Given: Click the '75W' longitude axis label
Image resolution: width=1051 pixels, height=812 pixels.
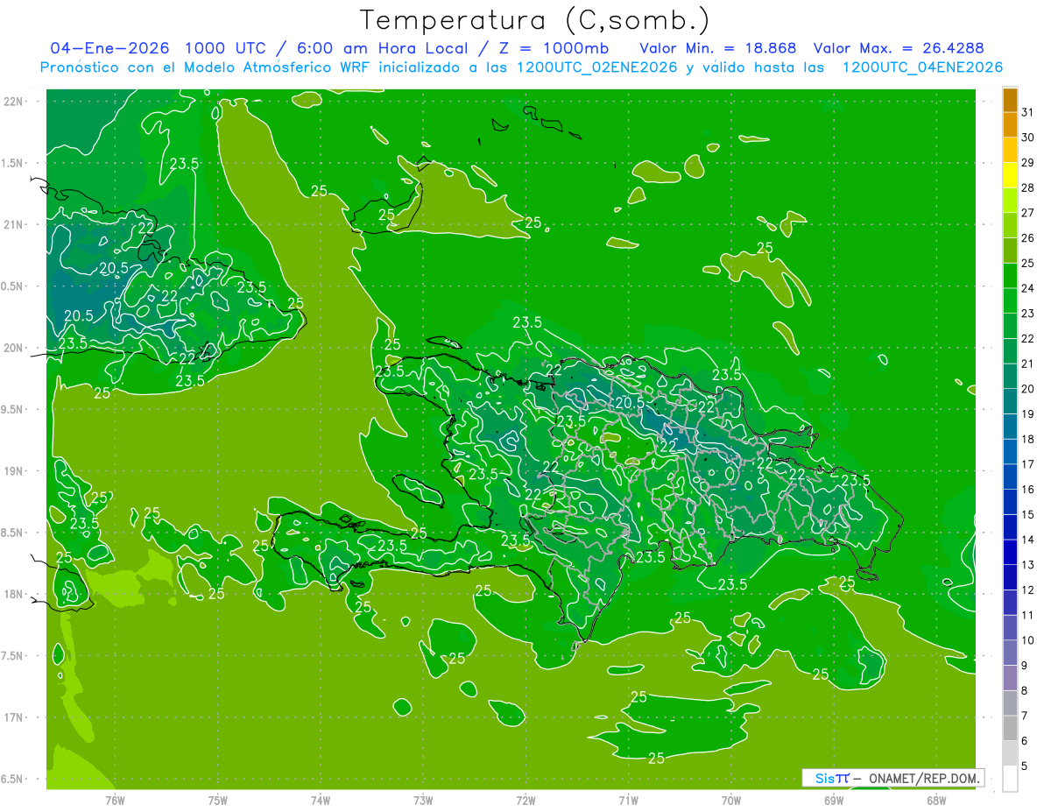Looking at the screenshot, I should click(x=218, y=800).
